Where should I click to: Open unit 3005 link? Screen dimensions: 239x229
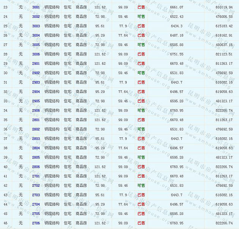point(36,45)
